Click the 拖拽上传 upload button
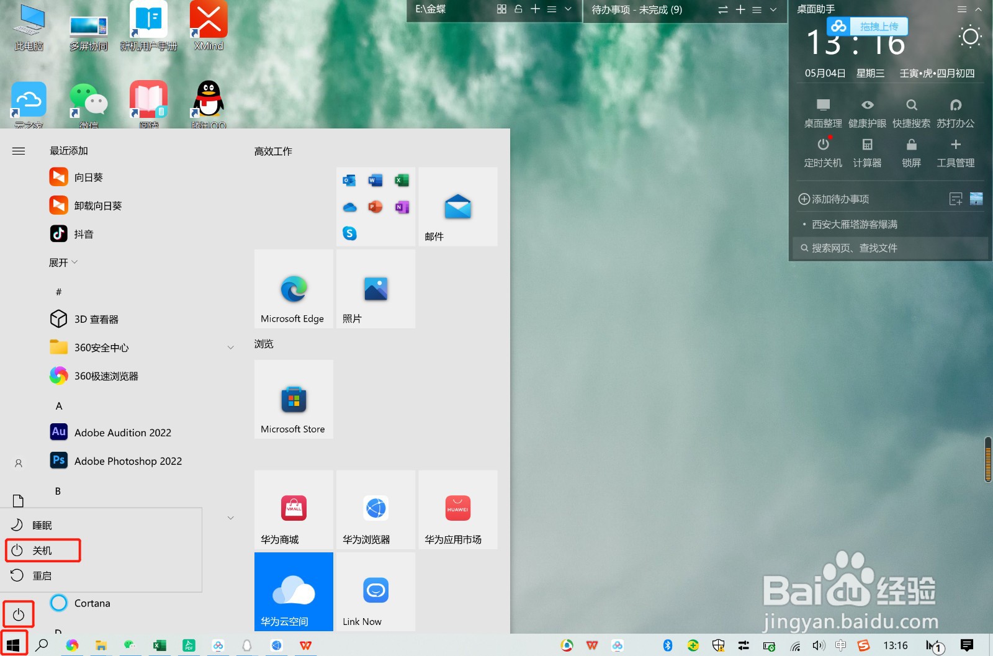The image size is (993, 656). [868, 26]
